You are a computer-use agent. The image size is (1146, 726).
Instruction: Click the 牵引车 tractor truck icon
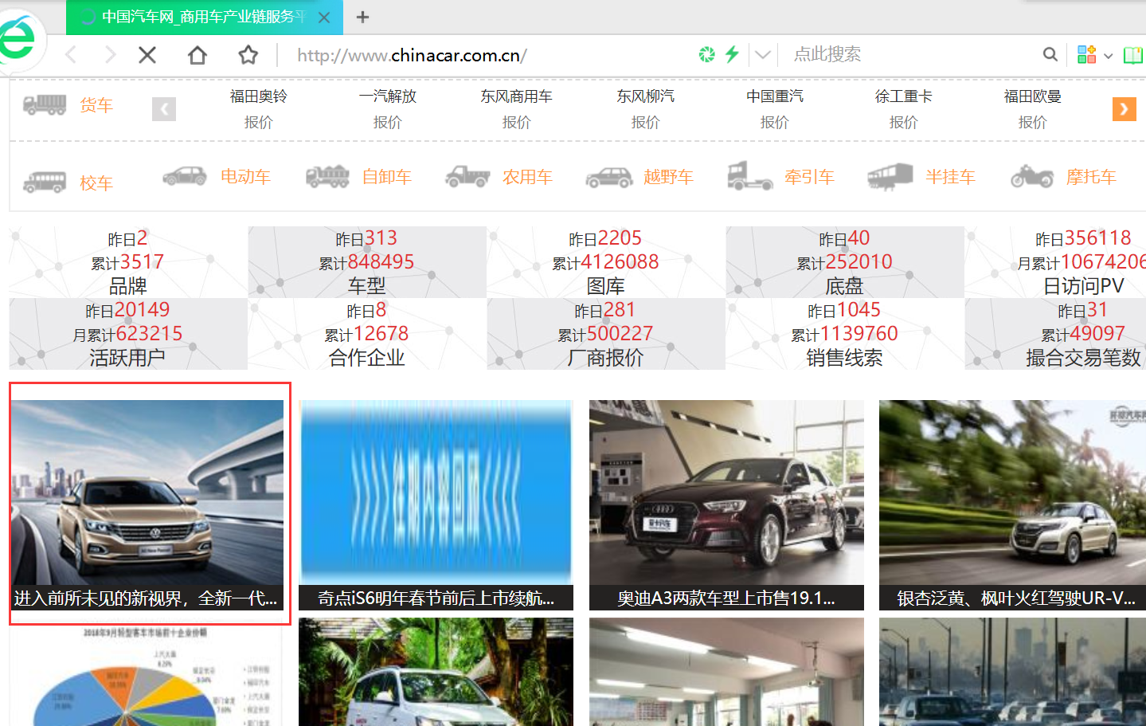coord(750,175)
